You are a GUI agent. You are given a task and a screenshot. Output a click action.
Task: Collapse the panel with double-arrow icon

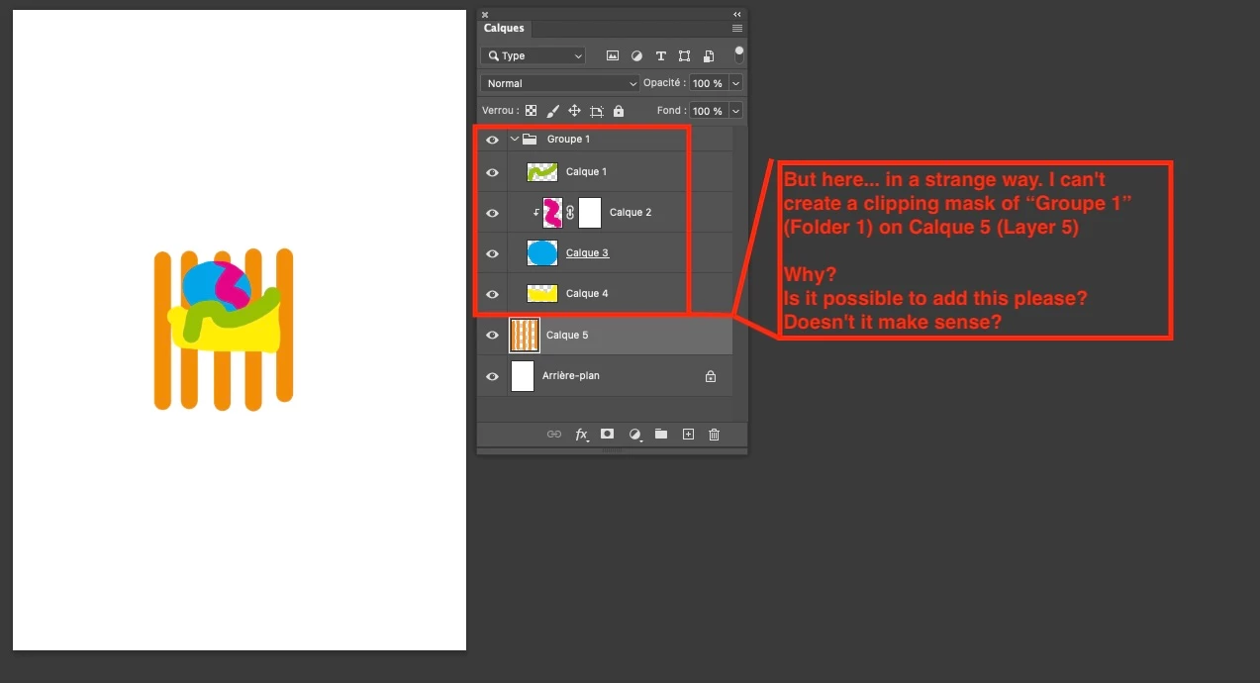(736, 14)
